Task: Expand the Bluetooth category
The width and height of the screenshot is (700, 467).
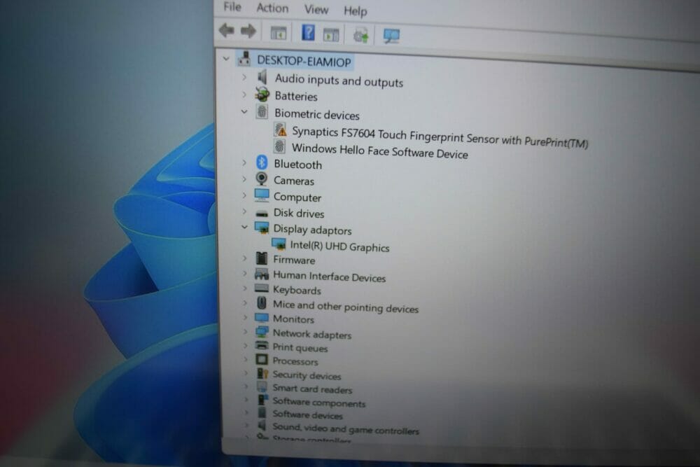Action: coord(244,162)
